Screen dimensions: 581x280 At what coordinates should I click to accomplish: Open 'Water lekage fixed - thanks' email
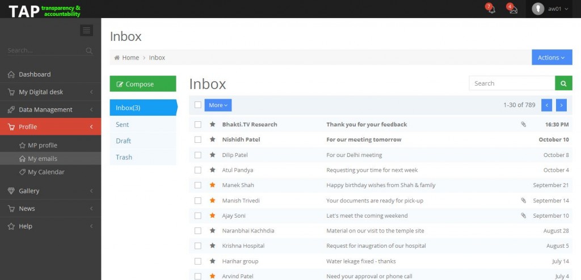[361, 261]
